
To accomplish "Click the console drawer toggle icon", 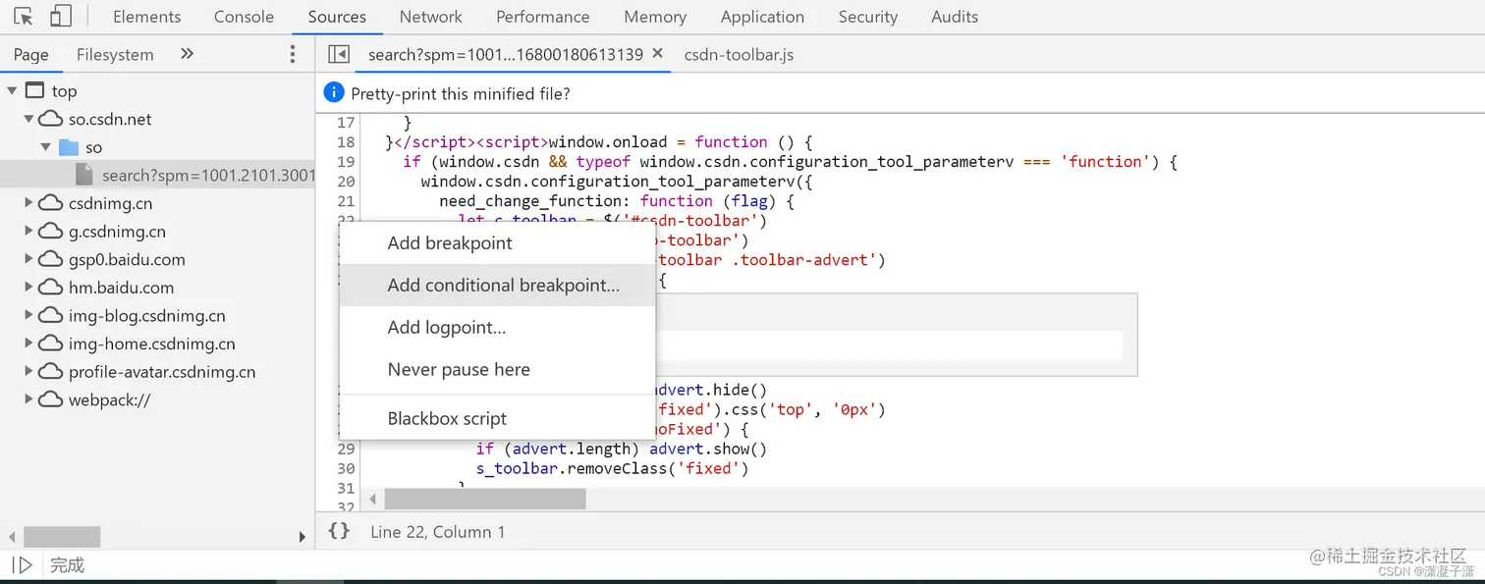I will click(24, 565).
